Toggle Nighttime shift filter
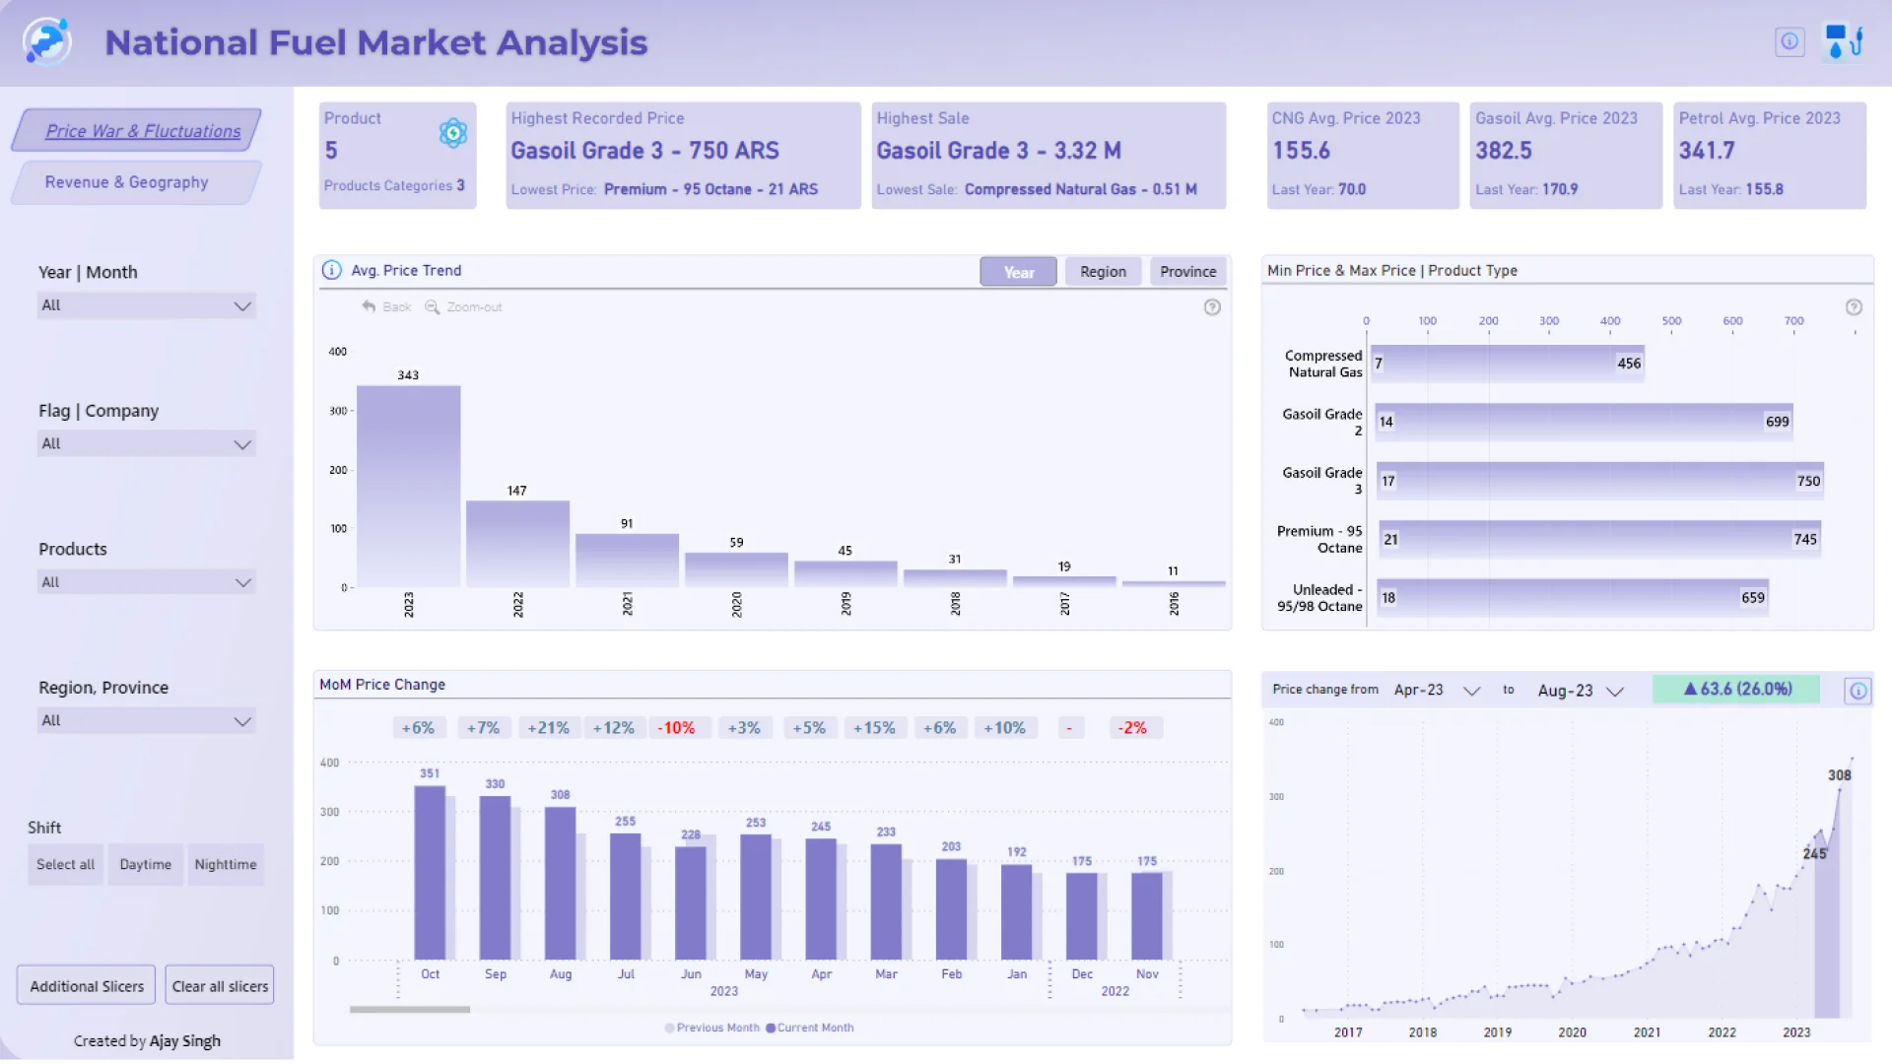The height and width of the screenshot is (1064, 1892). tap(225, 864)
